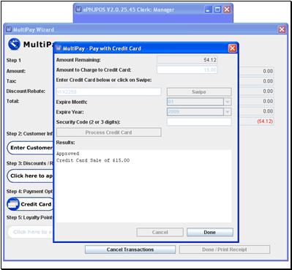
Task: Click the Step 3 discounts button in wizard
Action: click(31, 176)
